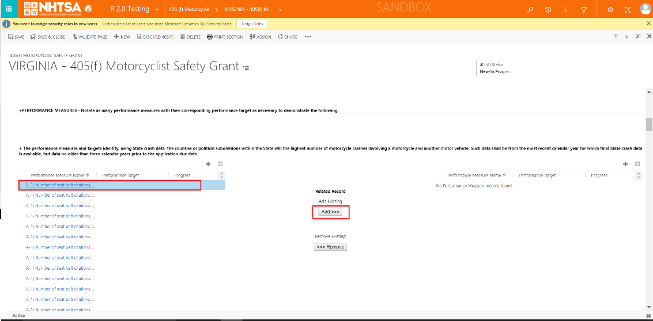
Task: Open the app launcher waffle icon
Action: coord(9,9)
